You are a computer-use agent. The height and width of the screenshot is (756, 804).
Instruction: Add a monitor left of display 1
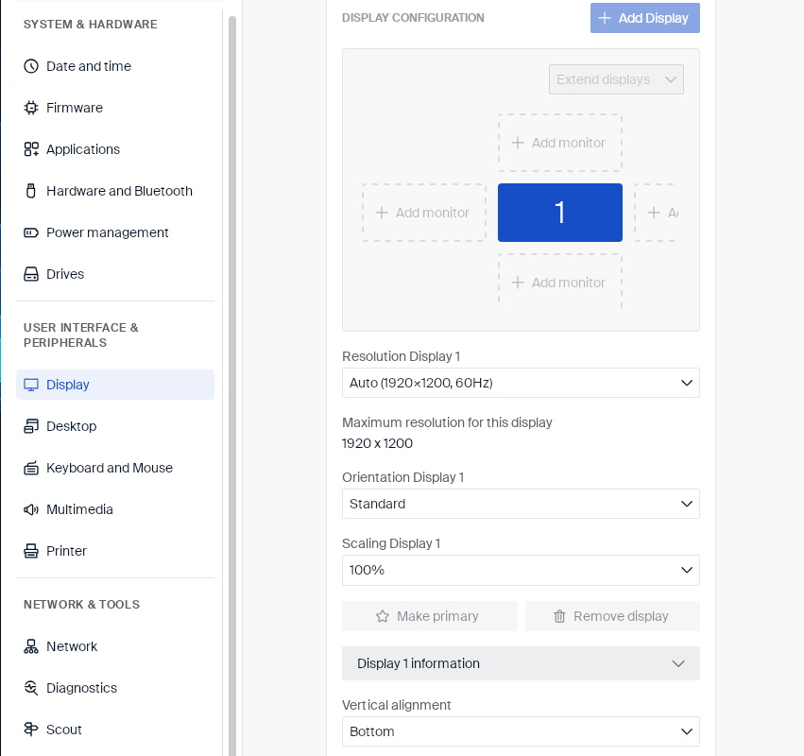pos(424,213)
